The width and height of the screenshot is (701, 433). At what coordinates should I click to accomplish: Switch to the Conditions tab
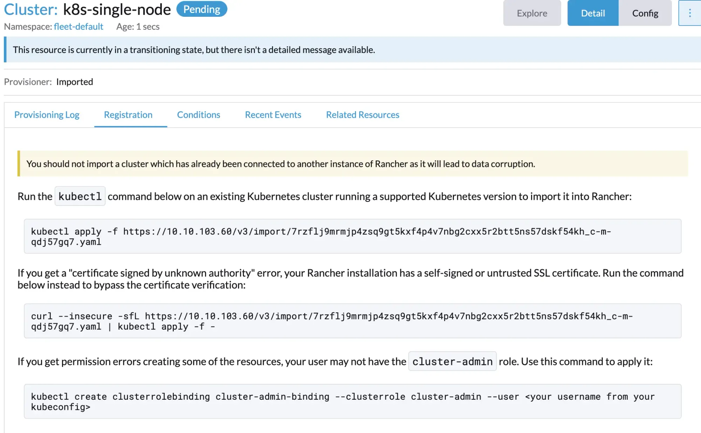coord(198,115)
